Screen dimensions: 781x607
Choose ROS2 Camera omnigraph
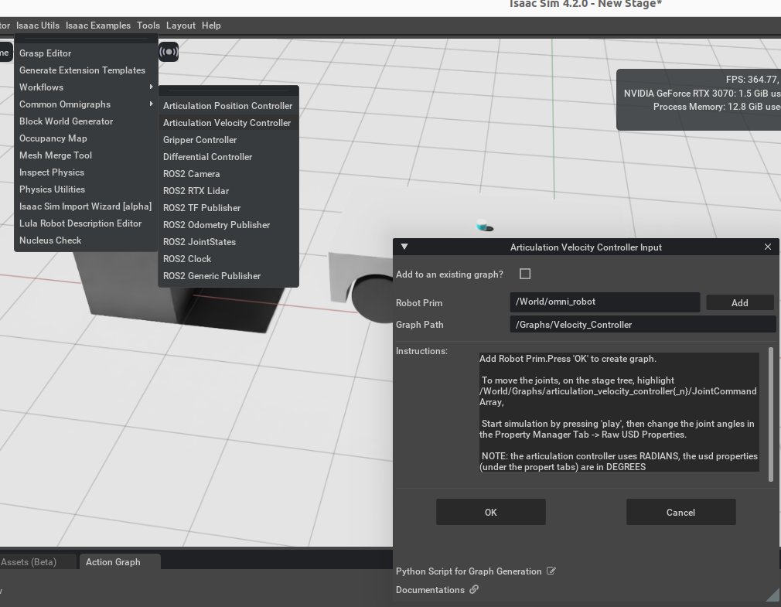[228, 174]
